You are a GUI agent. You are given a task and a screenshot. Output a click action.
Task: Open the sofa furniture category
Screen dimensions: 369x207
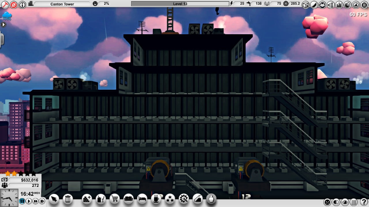point(129,199)
